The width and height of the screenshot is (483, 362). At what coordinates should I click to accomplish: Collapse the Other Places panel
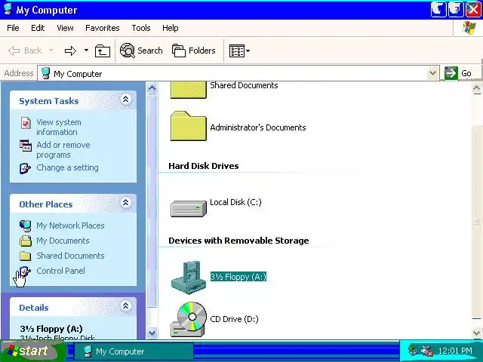[x=126, y=203]
